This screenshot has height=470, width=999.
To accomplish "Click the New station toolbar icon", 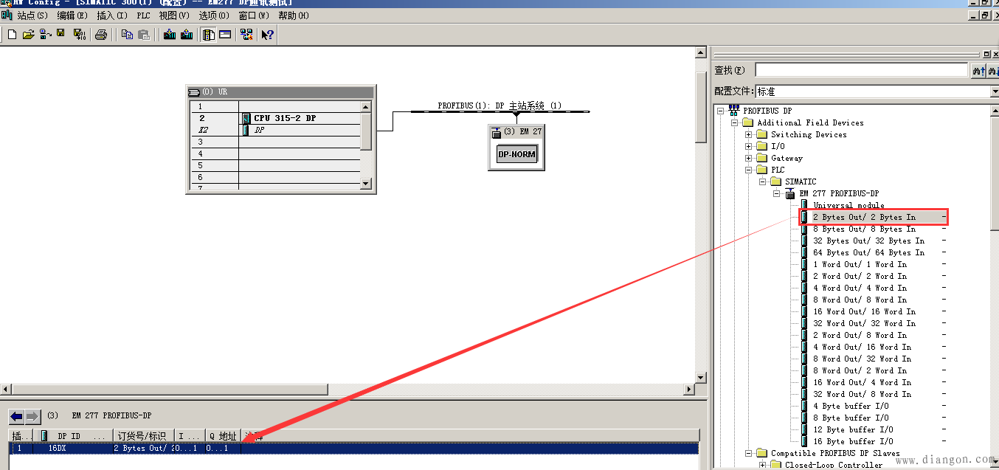I will point(12,35).
